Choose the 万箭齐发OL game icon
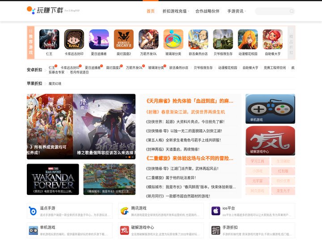322x242 pixels. coord(148,39)
